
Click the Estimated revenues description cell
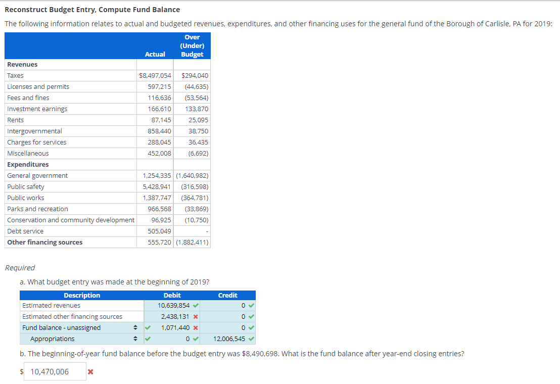(x=51, y=305)
